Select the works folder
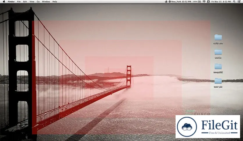243x141 pixels. 218,54
